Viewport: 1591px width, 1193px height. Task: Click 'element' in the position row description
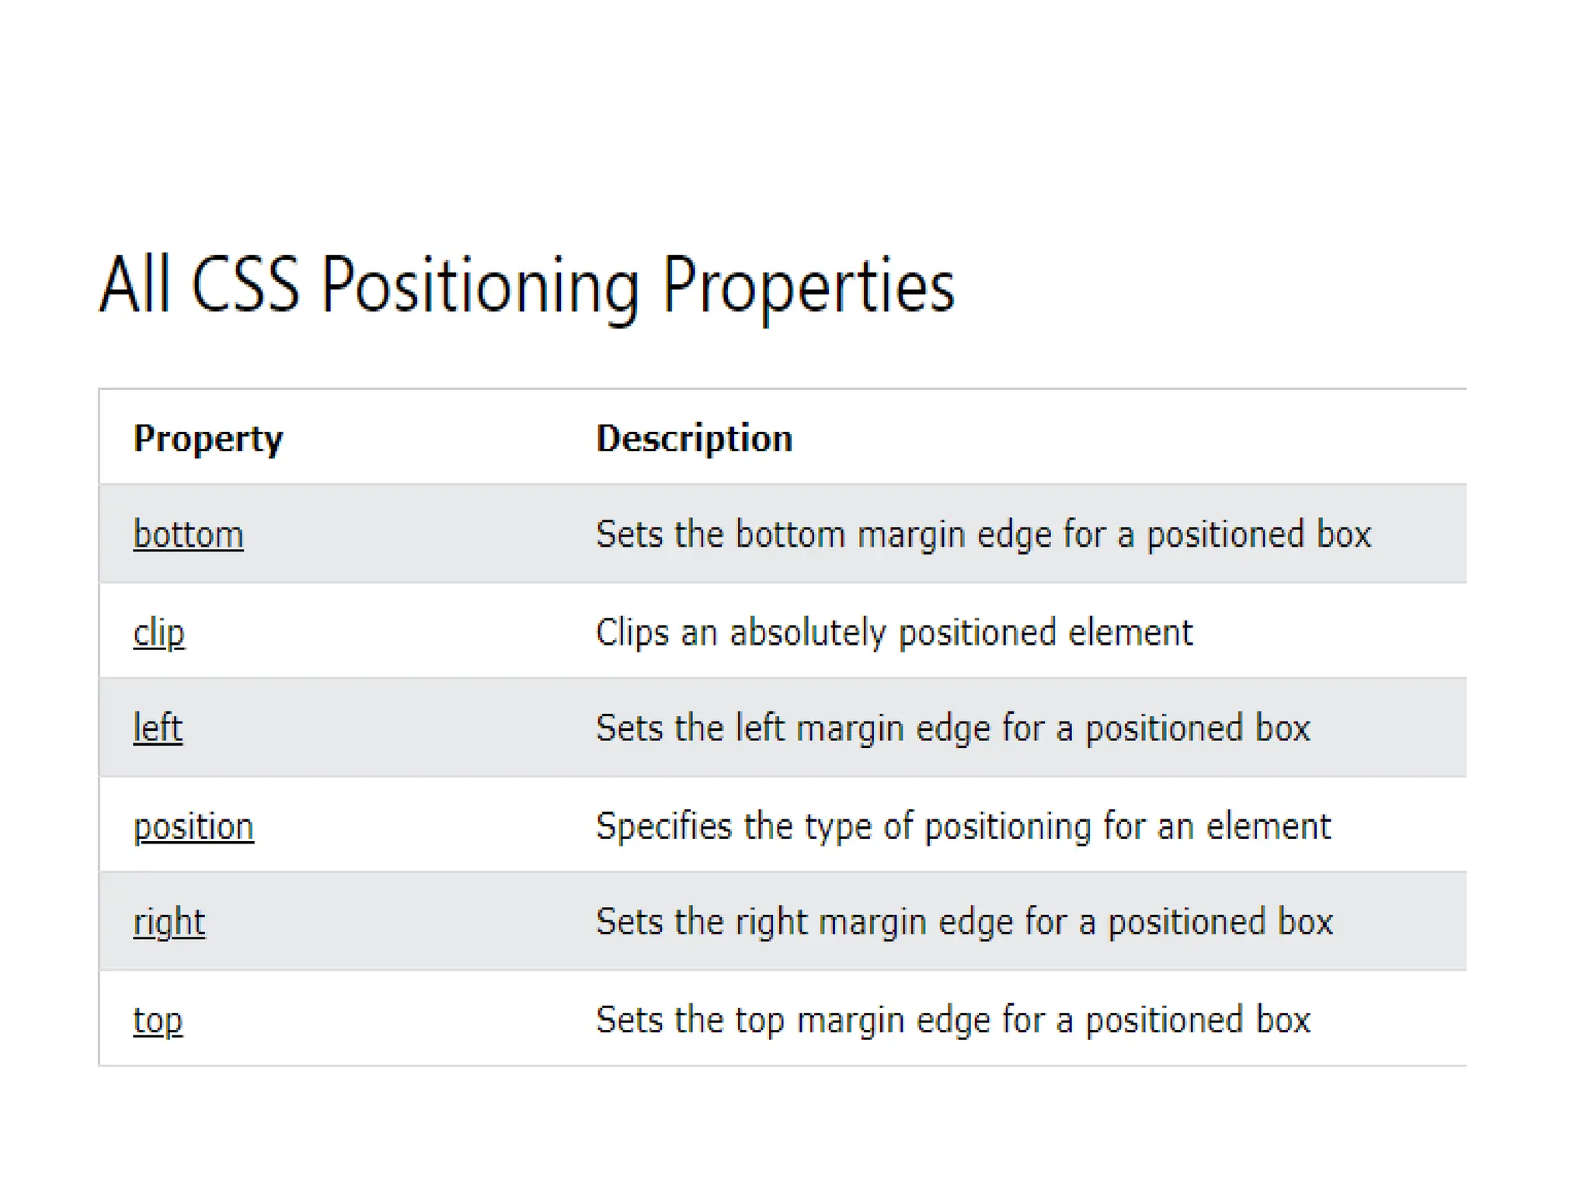tap(1268, 826)
